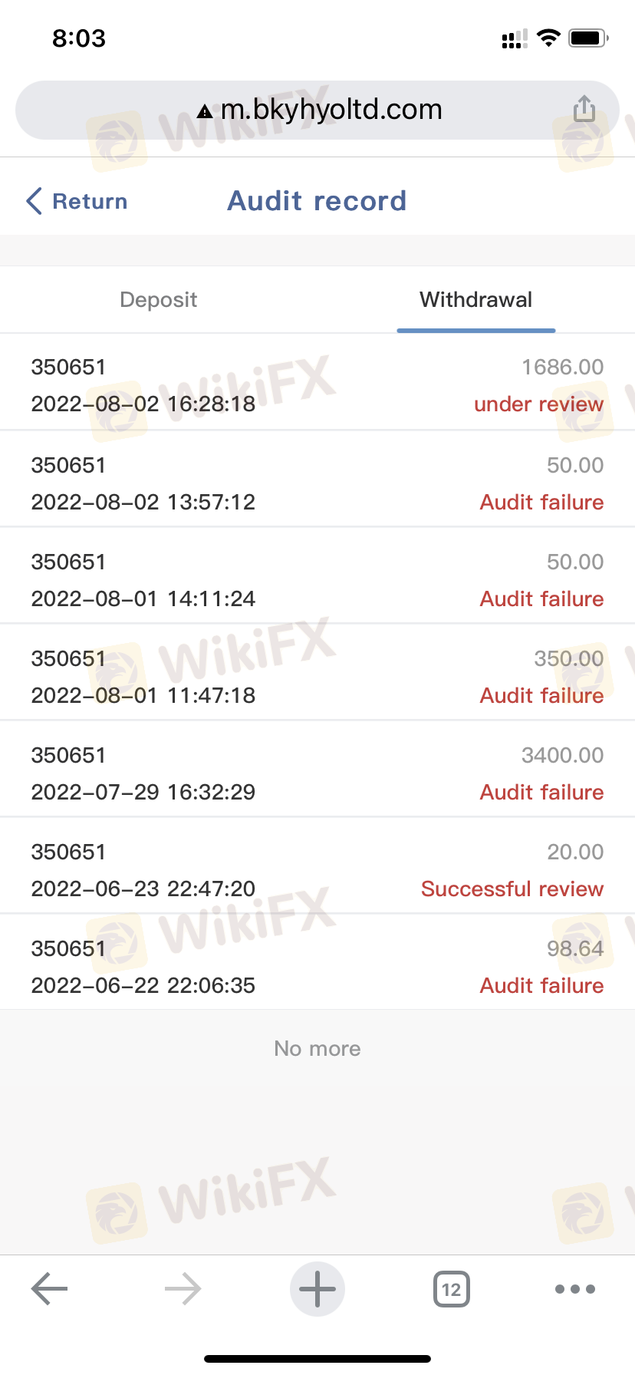The height and width of the screenshot is (1375, 635).
Task: Tap the Return link
Action: 89,201
